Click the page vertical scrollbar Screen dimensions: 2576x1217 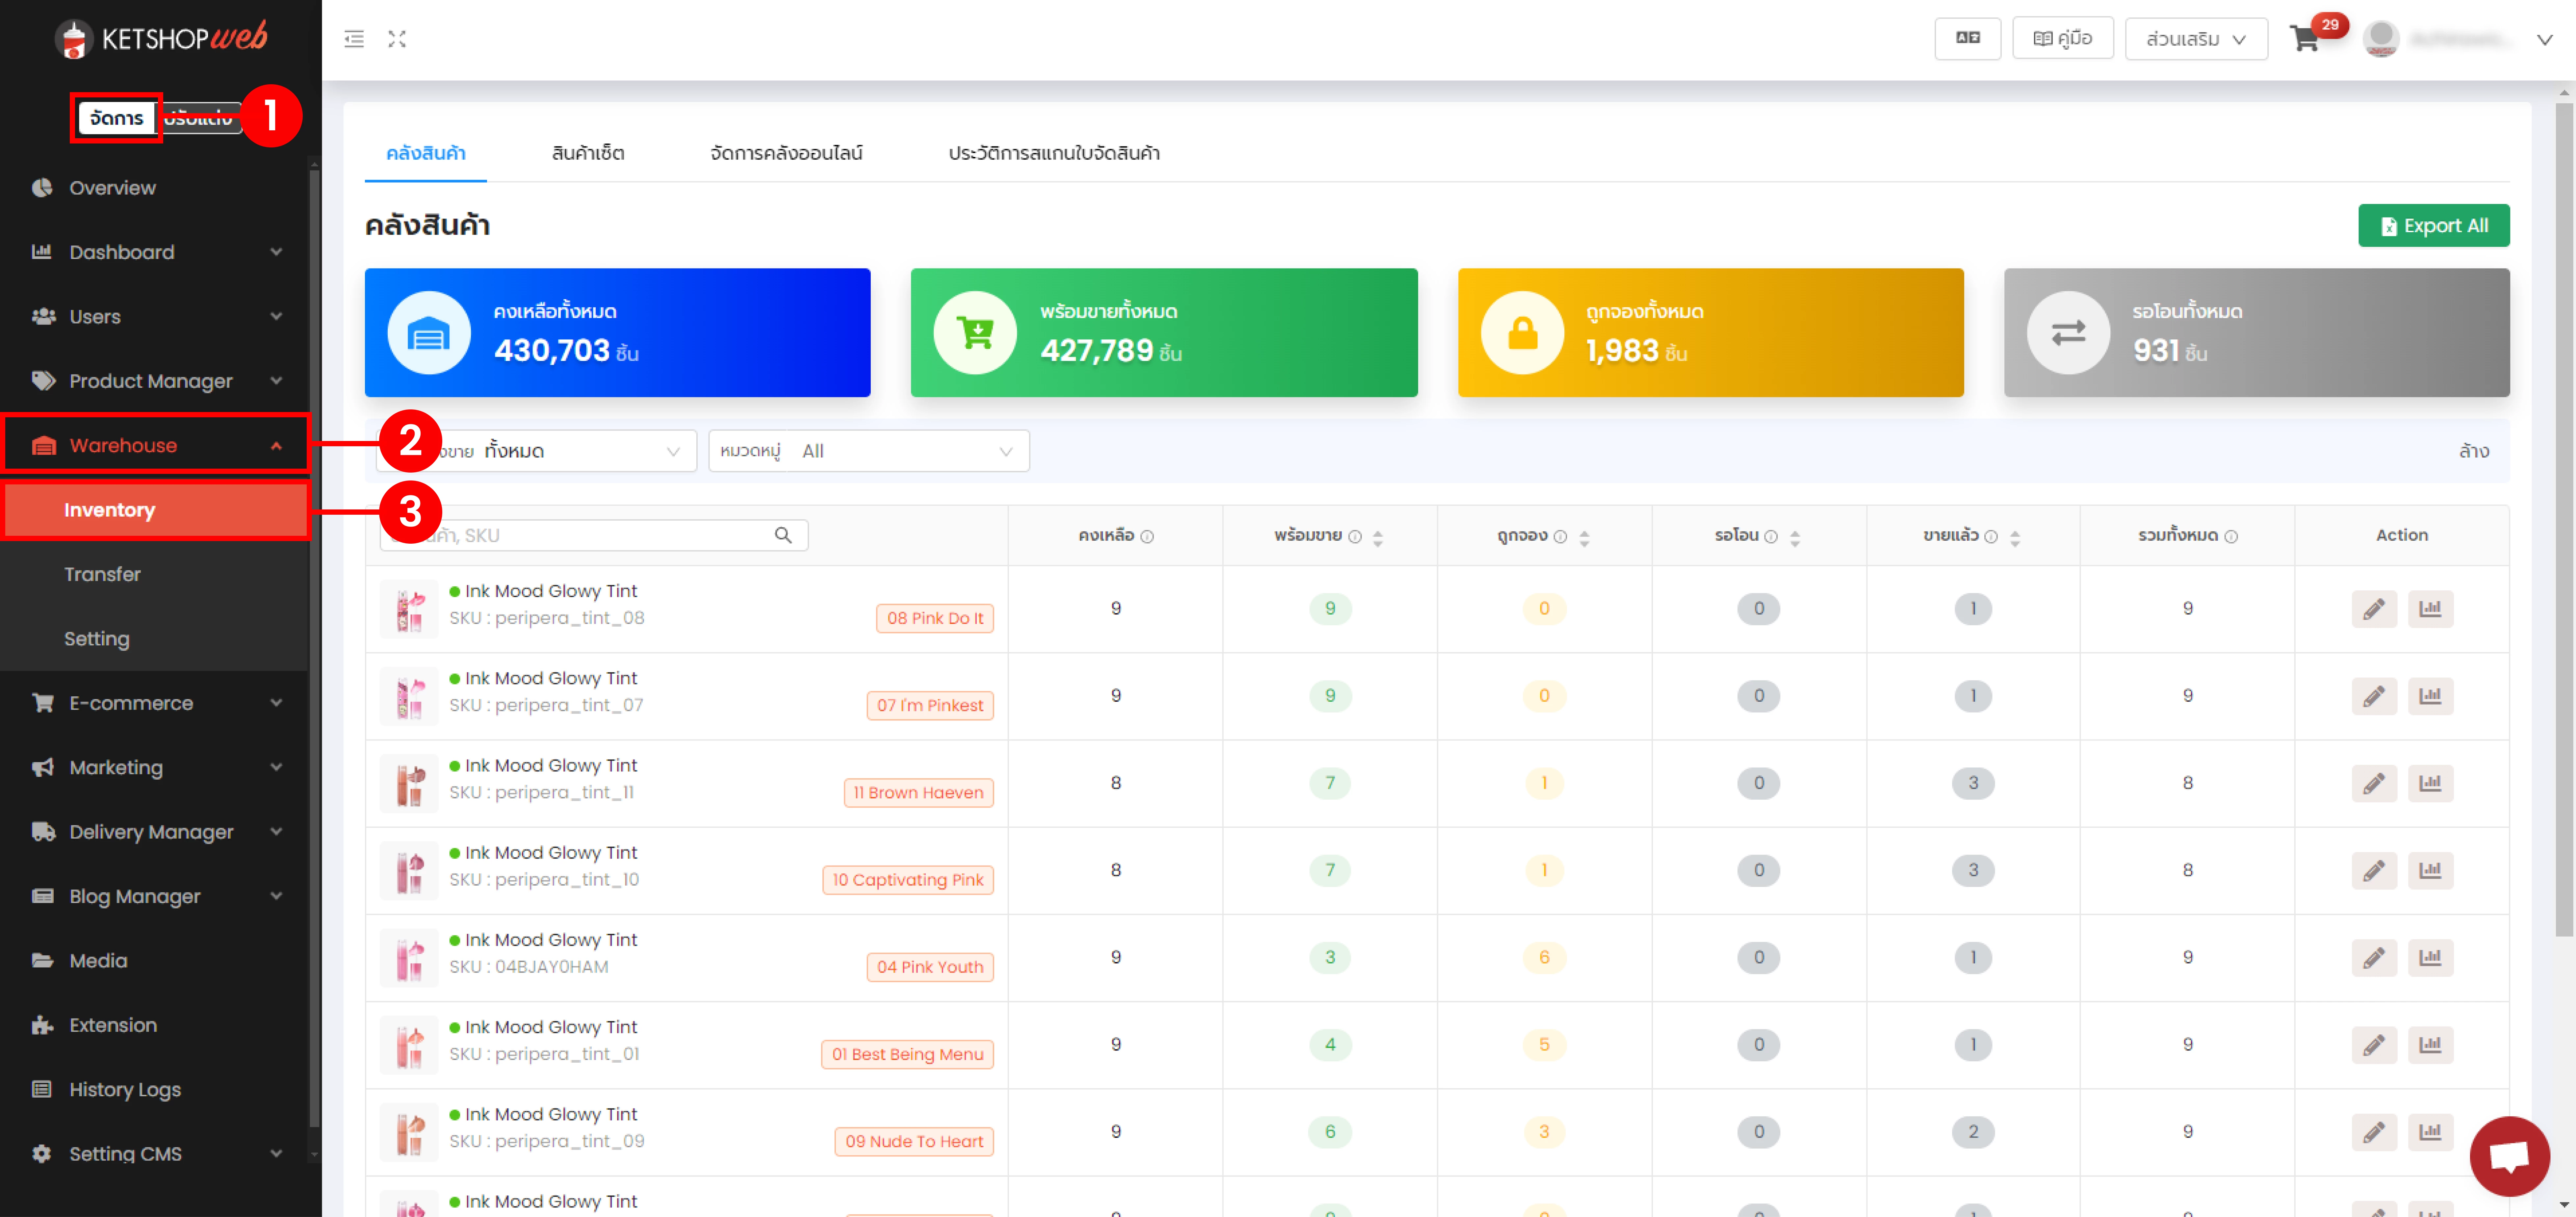(2564, 520)
